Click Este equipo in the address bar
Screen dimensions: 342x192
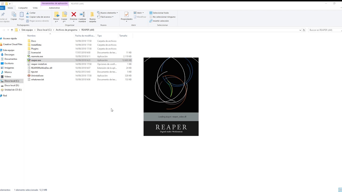(x=27, y=30)
